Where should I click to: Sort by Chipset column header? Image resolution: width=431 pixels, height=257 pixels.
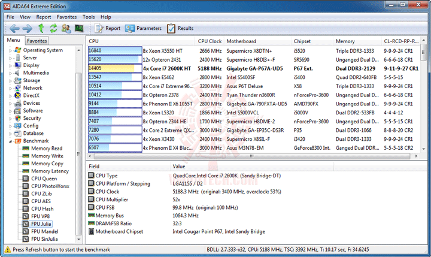[312, 41]
